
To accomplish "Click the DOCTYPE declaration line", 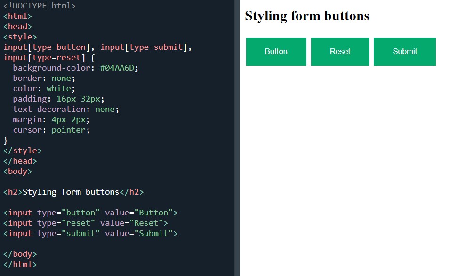I will pyautogui.click(x=40, y=6).
